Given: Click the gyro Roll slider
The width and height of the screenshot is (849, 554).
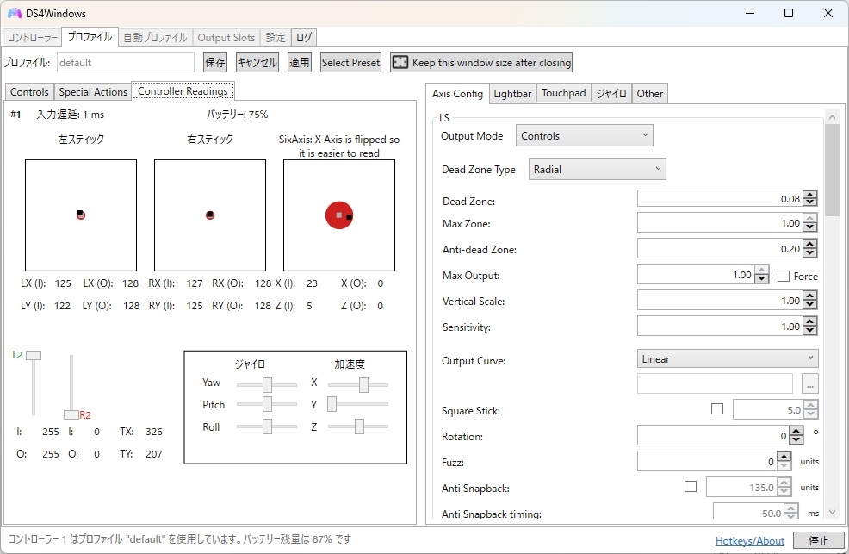Looking at the screenshot, I should pyautogui.click(x=267, y=426).
